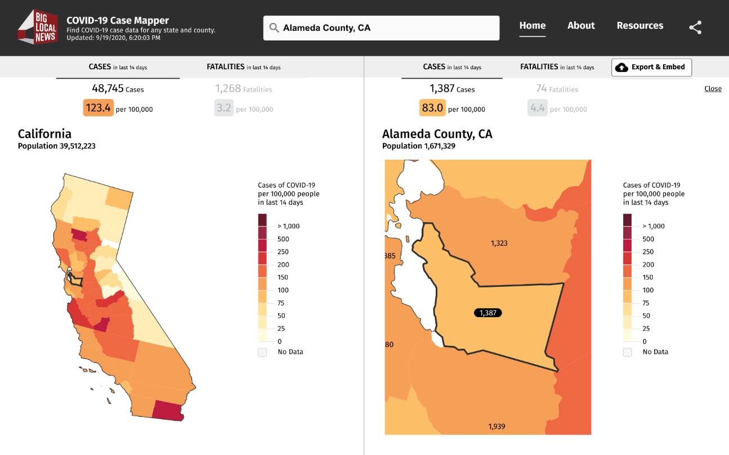Click darkest >1,000 swatch in California legend

click(262, 220)
